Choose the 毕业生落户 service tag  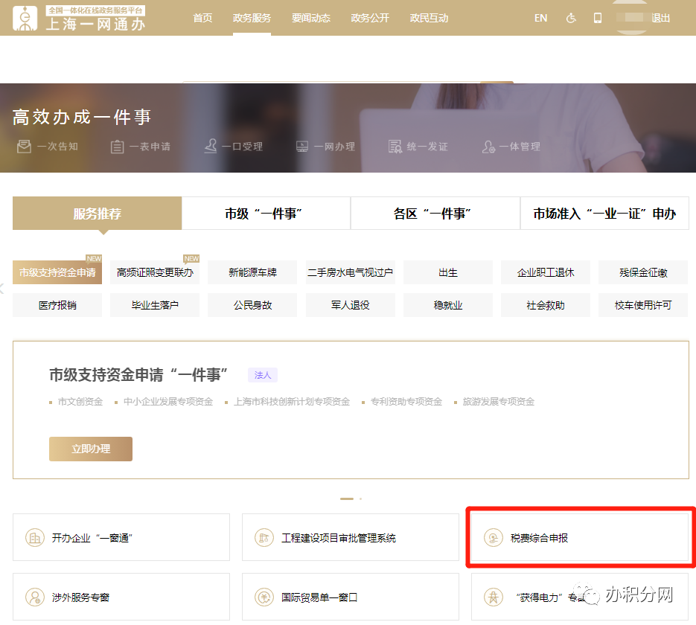[155, 305]
